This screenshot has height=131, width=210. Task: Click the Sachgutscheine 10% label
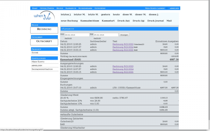point(71,104)
